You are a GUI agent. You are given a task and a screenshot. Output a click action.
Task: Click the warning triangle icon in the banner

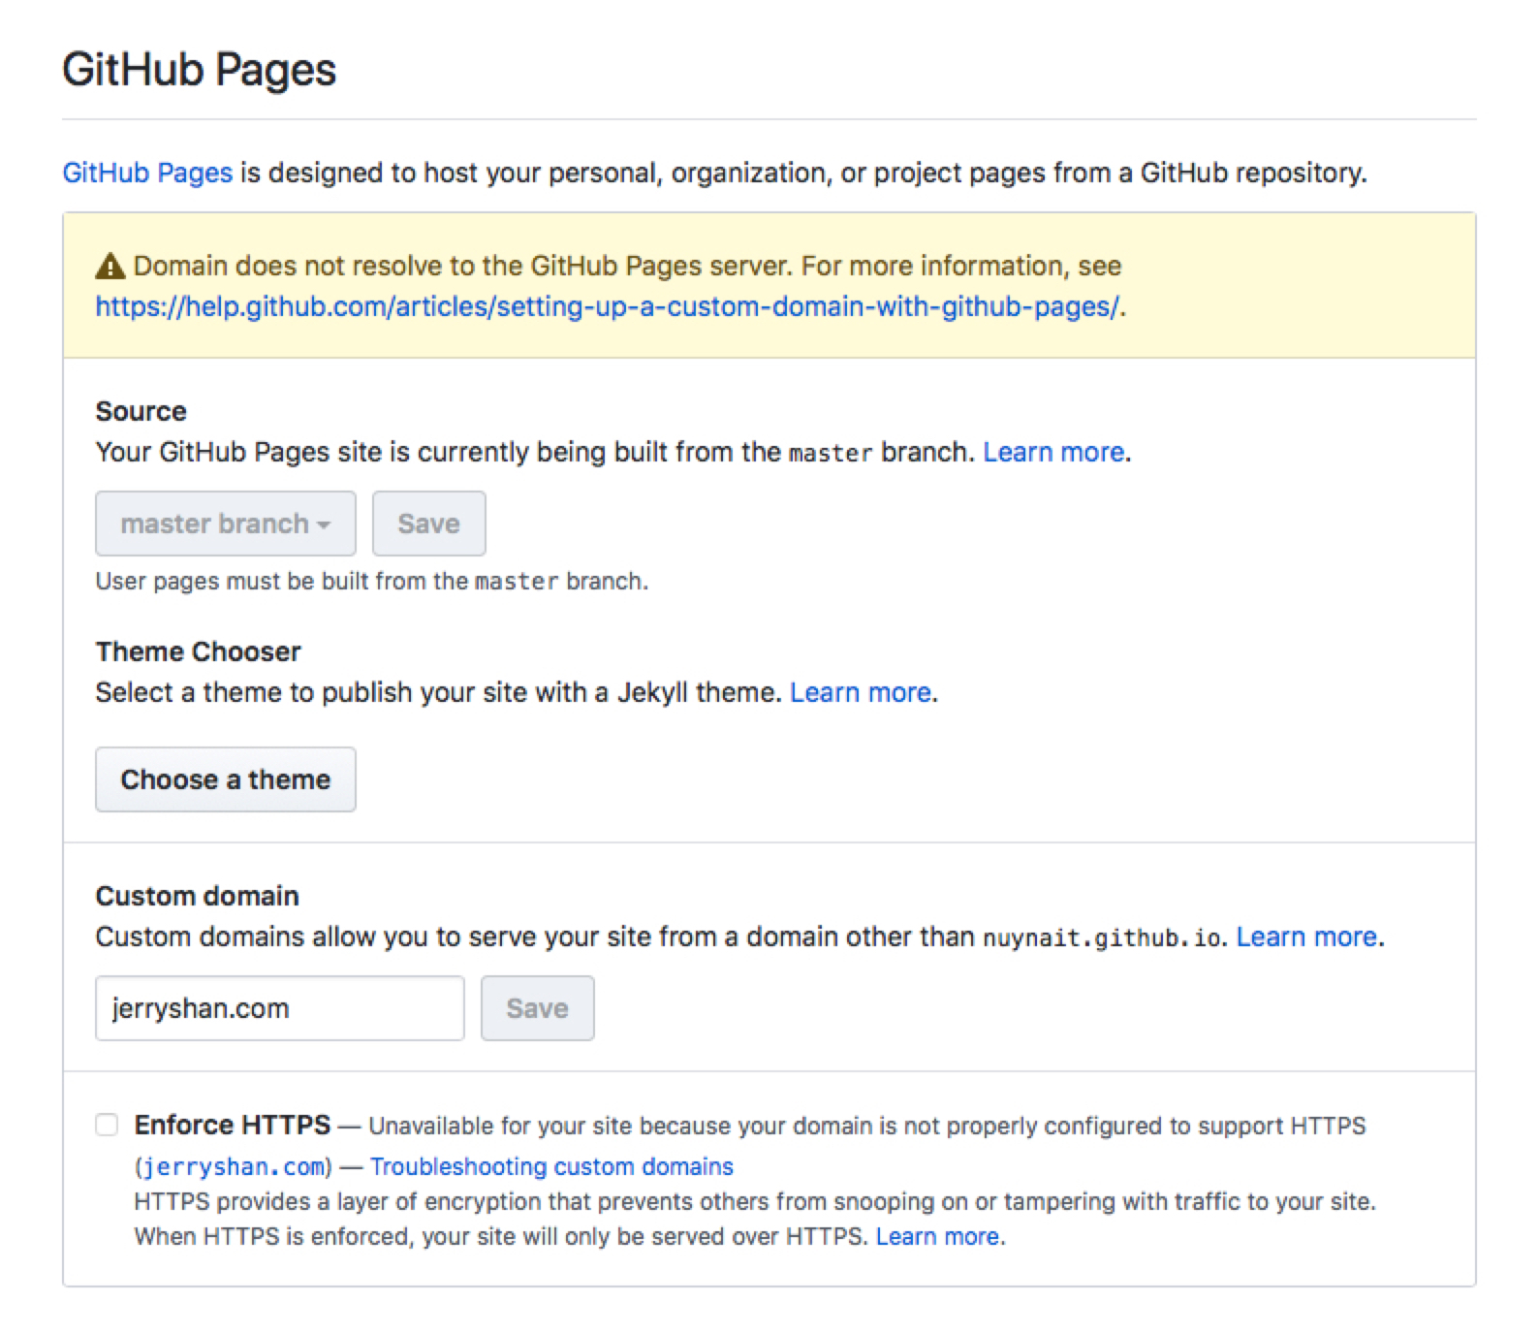[x=110, y=266]
